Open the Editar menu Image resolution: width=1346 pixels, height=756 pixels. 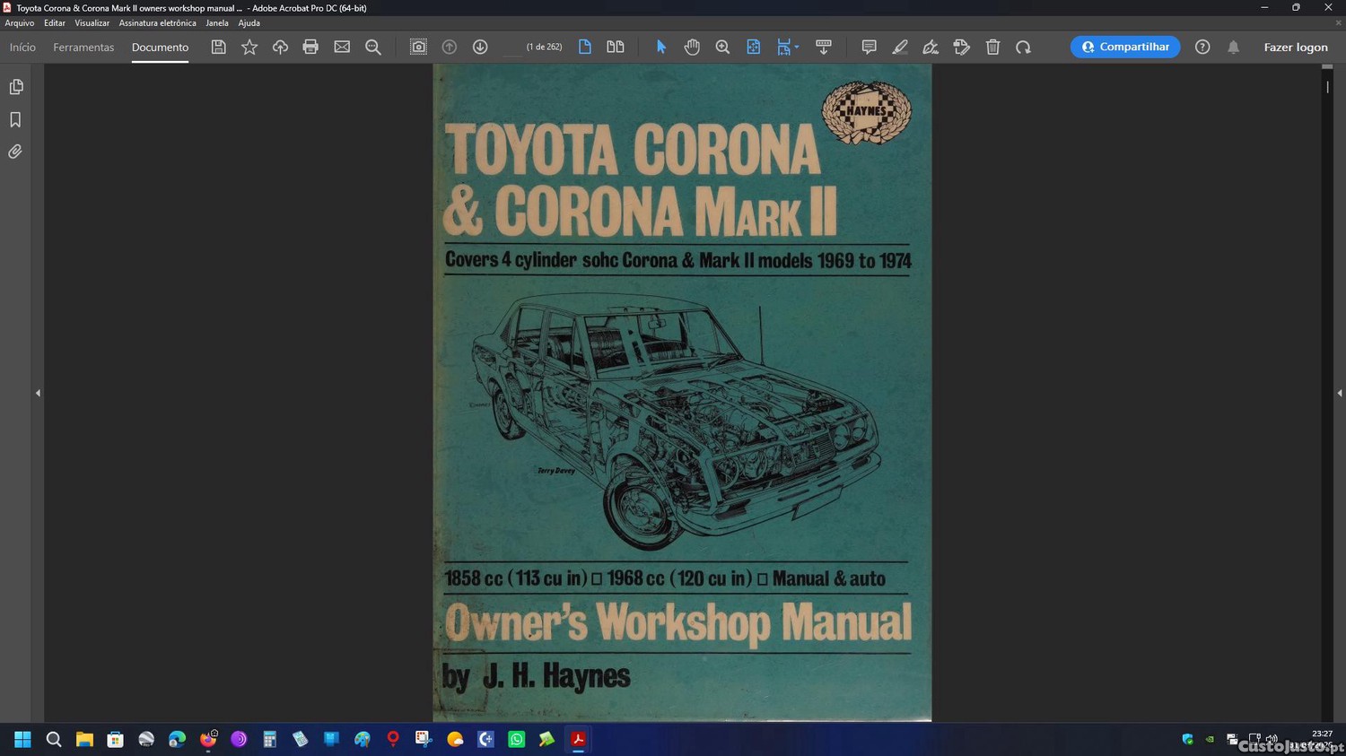click(x=55, y=23)
